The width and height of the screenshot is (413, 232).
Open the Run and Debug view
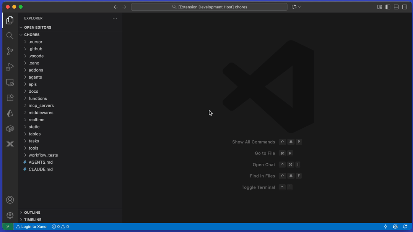10,67
